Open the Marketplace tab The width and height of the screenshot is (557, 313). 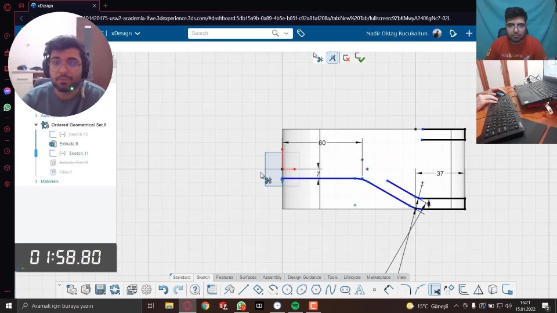coord(378,277)
